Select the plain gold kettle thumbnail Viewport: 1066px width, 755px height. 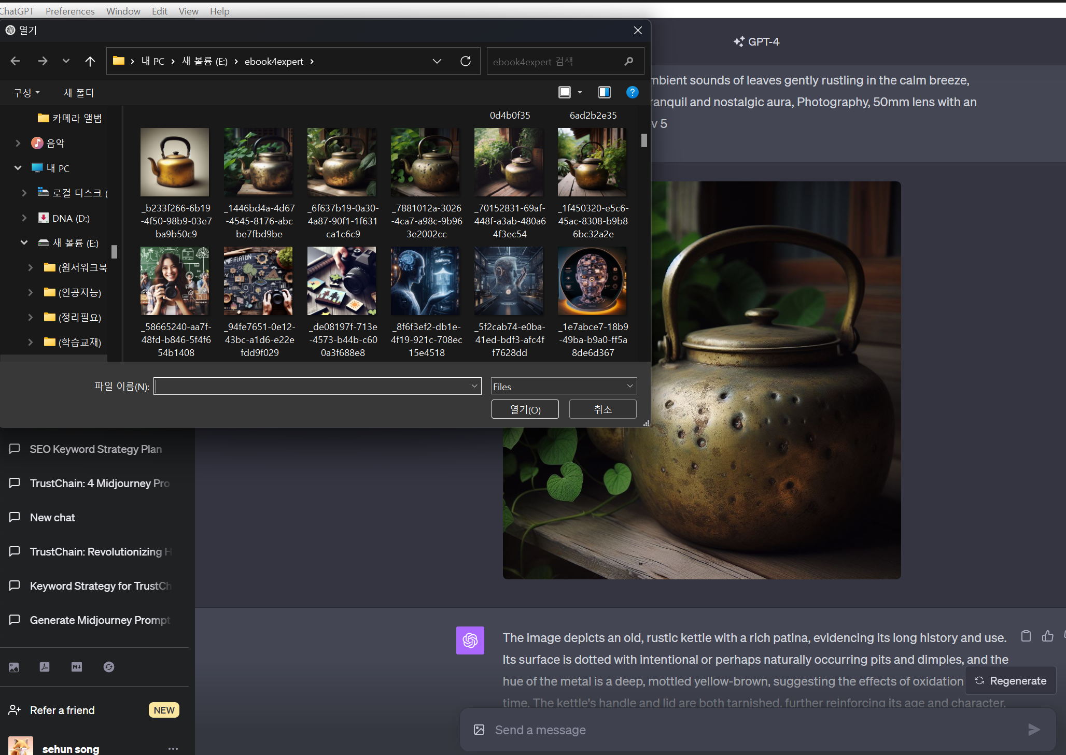click(x=175, y=162)
